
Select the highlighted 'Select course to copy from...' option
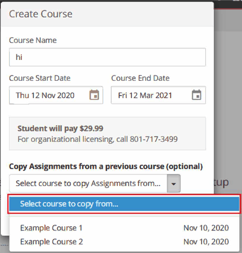pos(124,204)
